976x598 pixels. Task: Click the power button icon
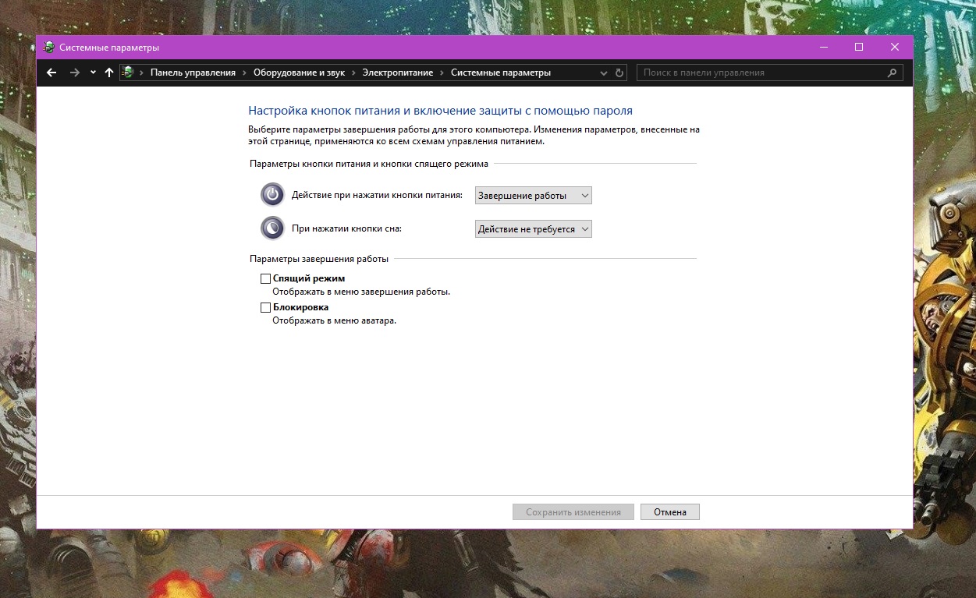click(272, 195)
